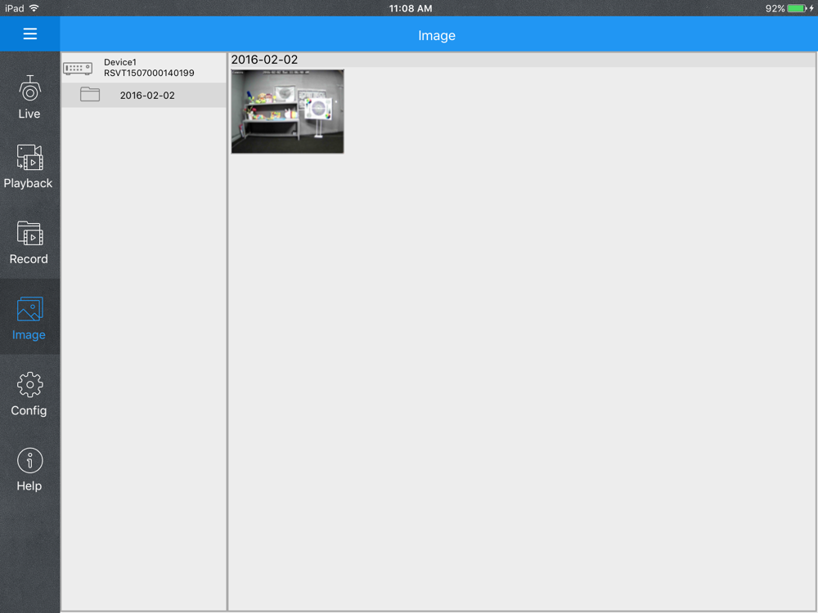The height and width of the screenshot is (613, 818).
Task: Open the hamburger menu
Action: pyautogui.click(x=29, y=34)
